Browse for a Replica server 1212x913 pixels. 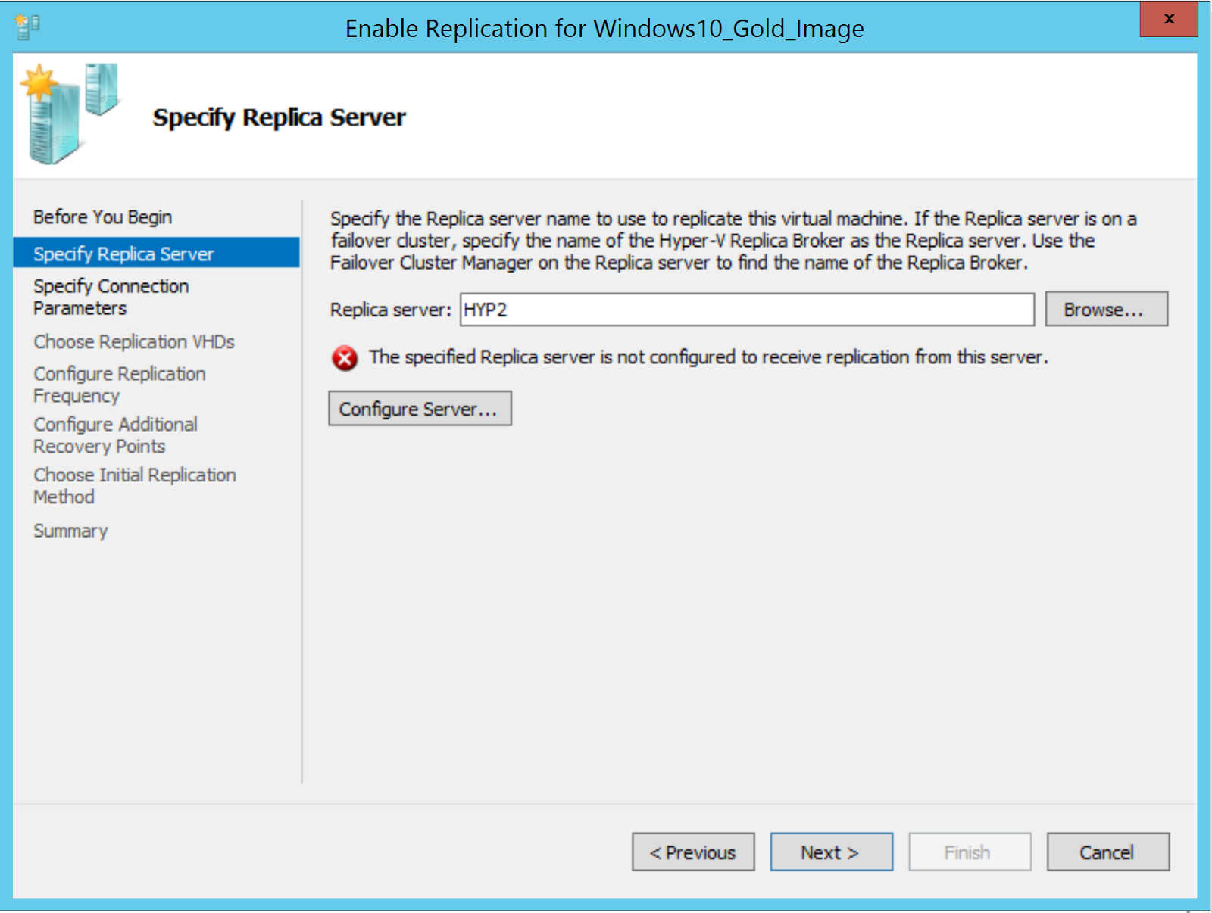pyautogui.click(x=1107, y=309)
